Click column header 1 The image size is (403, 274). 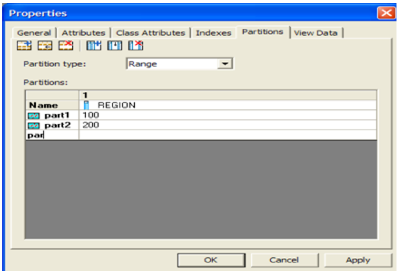227,96
